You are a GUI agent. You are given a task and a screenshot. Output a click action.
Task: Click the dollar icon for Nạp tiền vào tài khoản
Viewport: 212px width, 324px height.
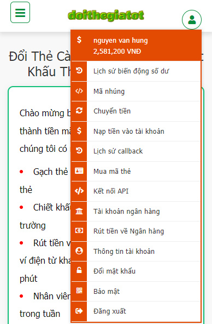79,131
